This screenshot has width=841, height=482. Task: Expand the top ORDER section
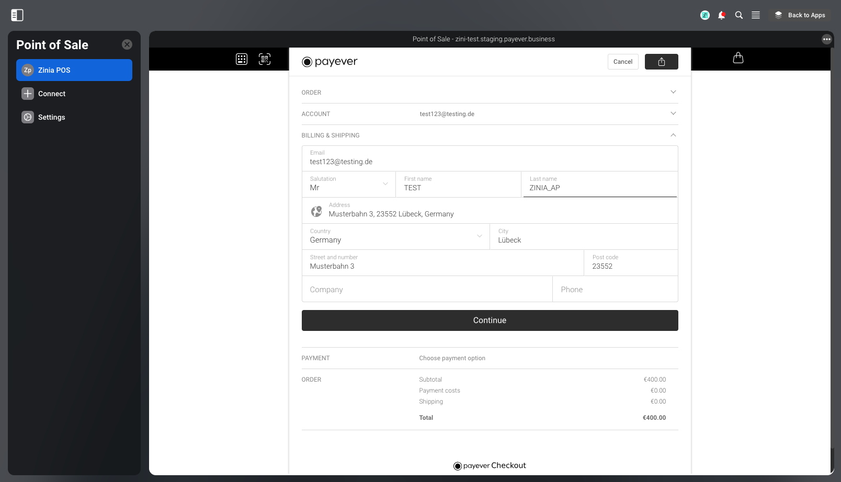(x=490, y=93)
